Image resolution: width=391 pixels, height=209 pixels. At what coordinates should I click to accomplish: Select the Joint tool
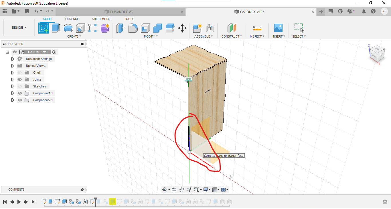tap(210, 28)
